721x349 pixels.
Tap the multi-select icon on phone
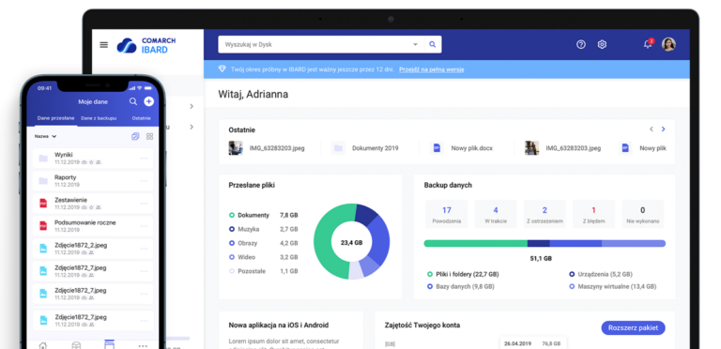135,136
